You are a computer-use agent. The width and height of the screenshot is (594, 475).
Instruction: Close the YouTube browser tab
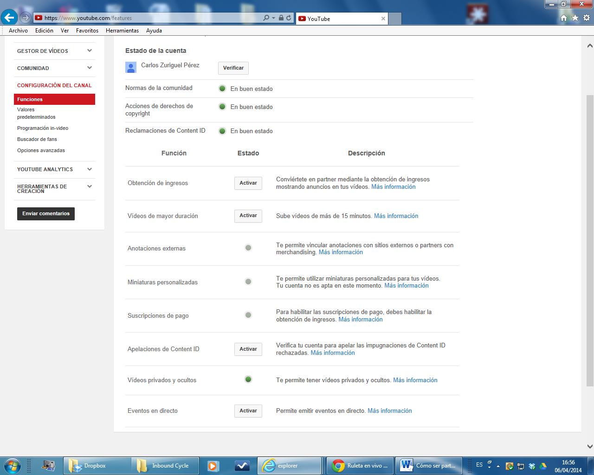(x=383, y=19)
